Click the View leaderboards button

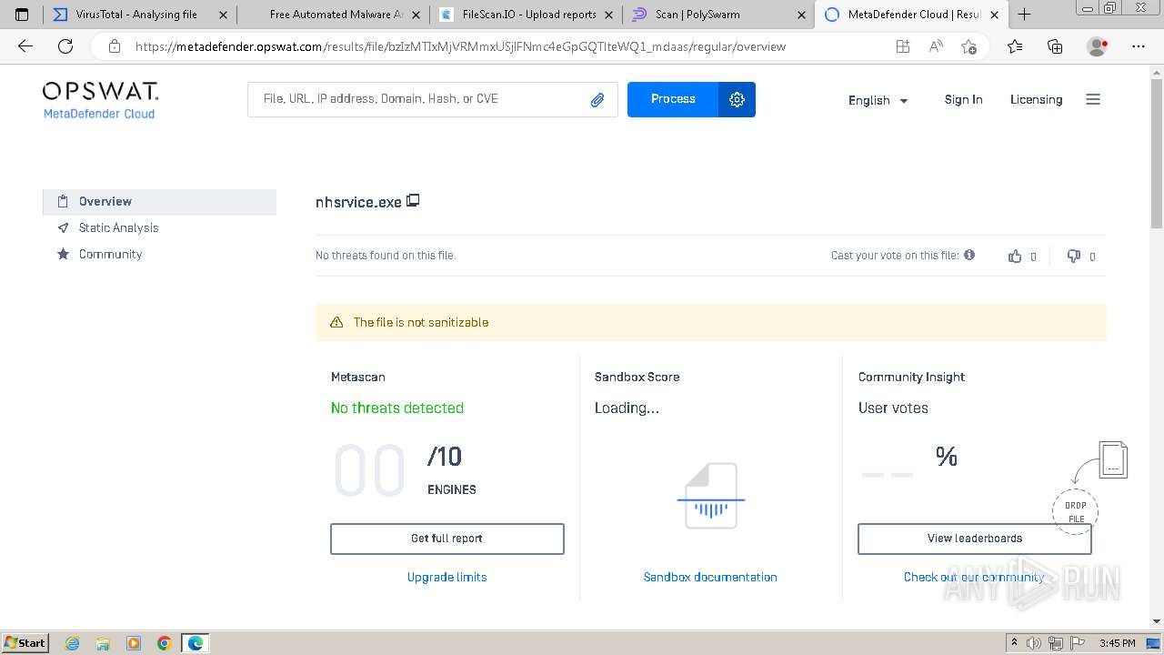[975, 539]
